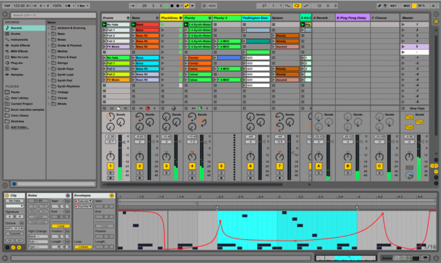Expand the Mallets folder
The height and width of the screenshot is (263, 441).
[x=49, y=51]
